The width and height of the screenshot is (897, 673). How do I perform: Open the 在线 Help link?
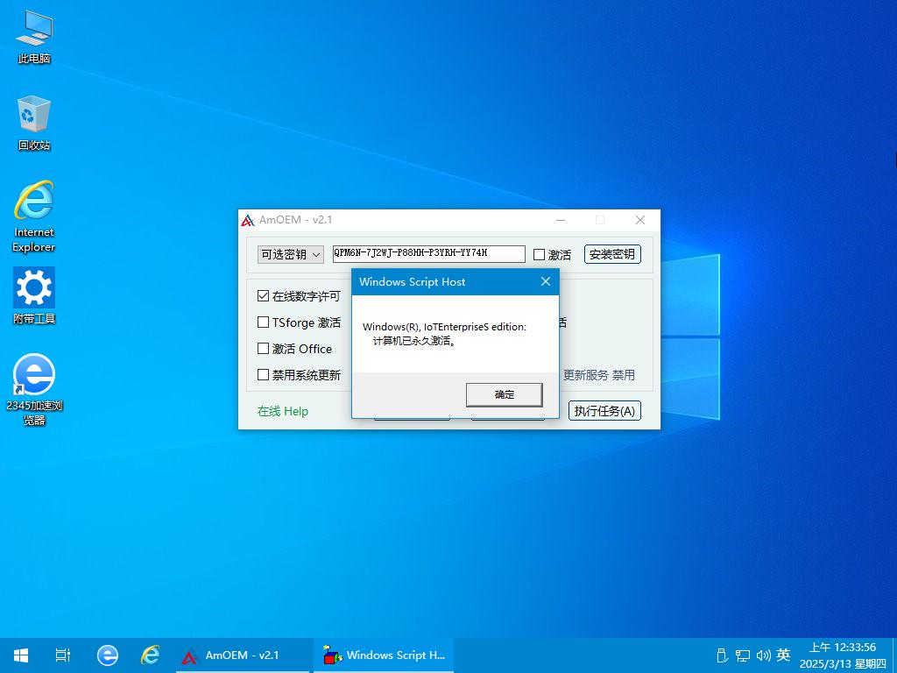point(283,411)
